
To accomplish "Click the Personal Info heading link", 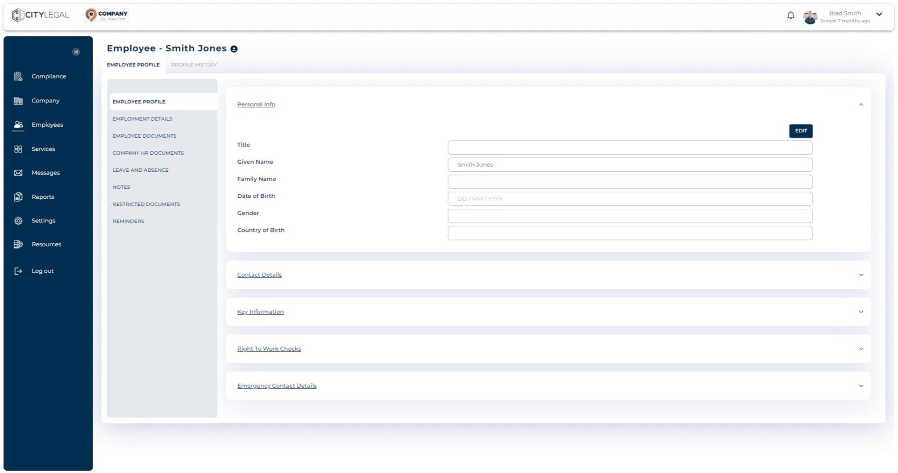I will coord(256,104).
